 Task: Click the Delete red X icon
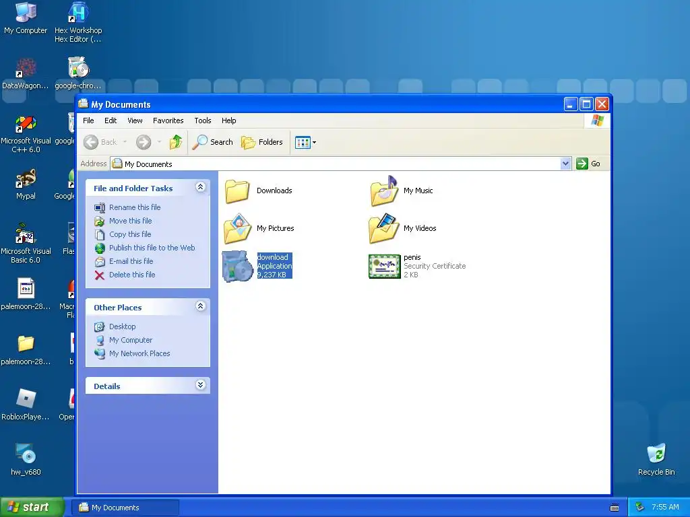[x=100, y=275]
